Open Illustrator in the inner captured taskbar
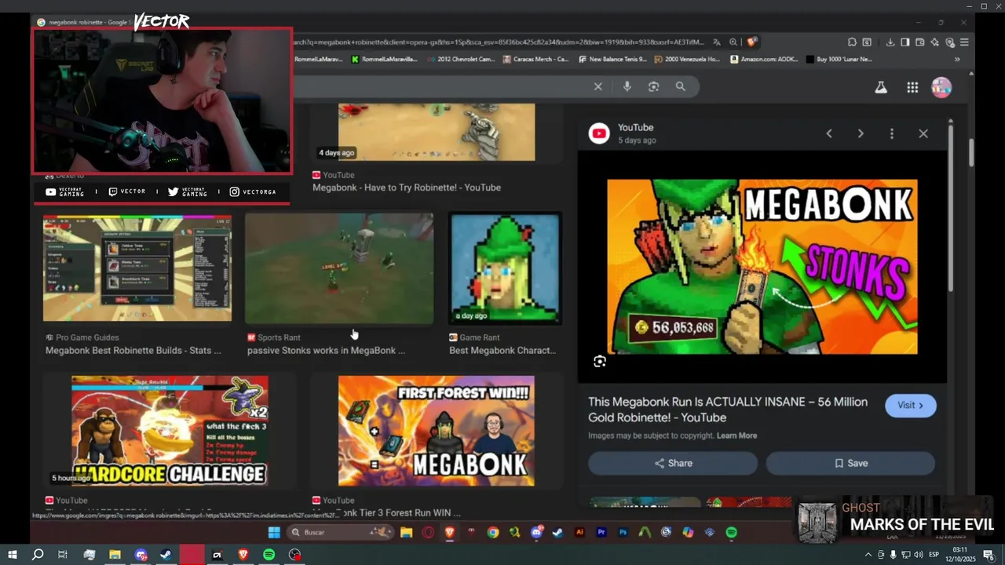1005x565 pixels. pyautogui.click(x=580, y=532)
